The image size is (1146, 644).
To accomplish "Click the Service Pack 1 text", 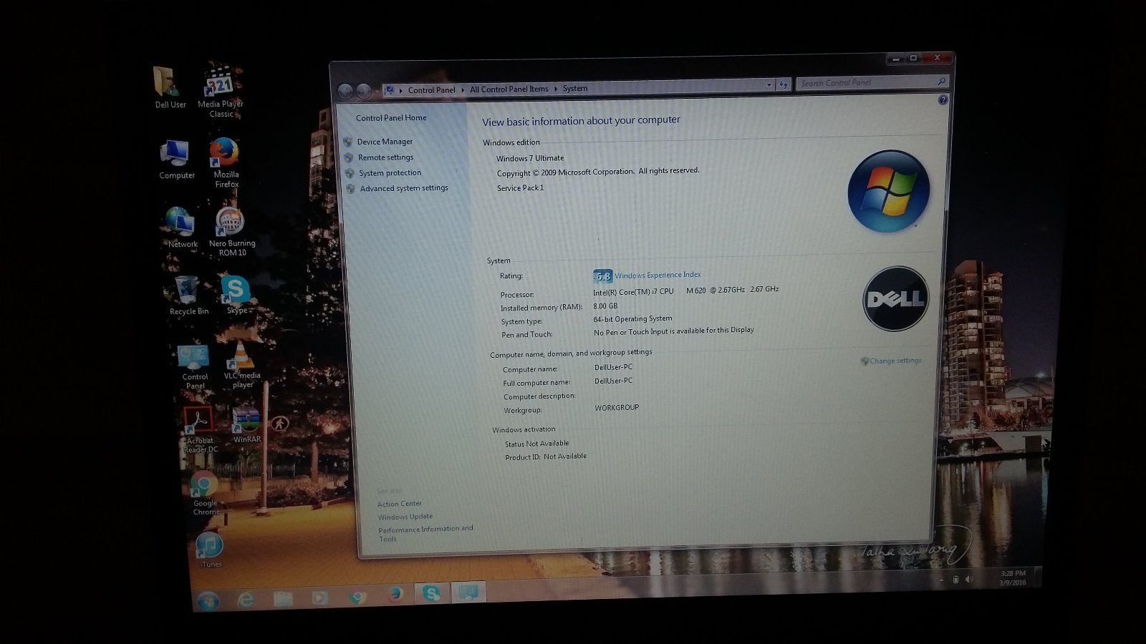I will click(x=521, y=188).
